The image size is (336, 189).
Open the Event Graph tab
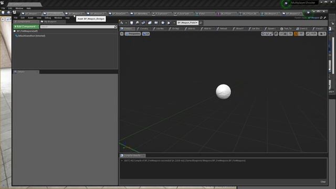click(302, 28)
